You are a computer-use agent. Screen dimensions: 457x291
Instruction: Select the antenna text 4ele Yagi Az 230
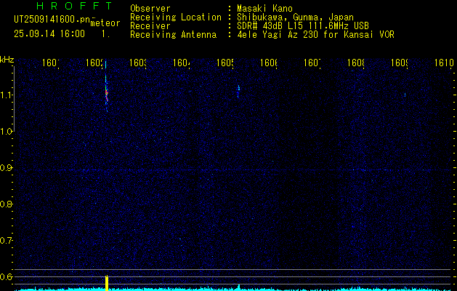click(278, 35)
